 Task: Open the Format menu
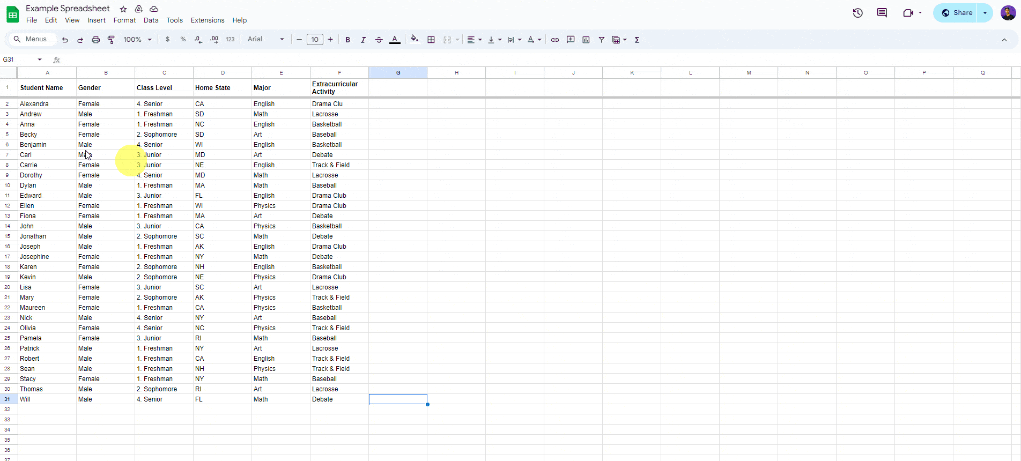click(124, 20)
